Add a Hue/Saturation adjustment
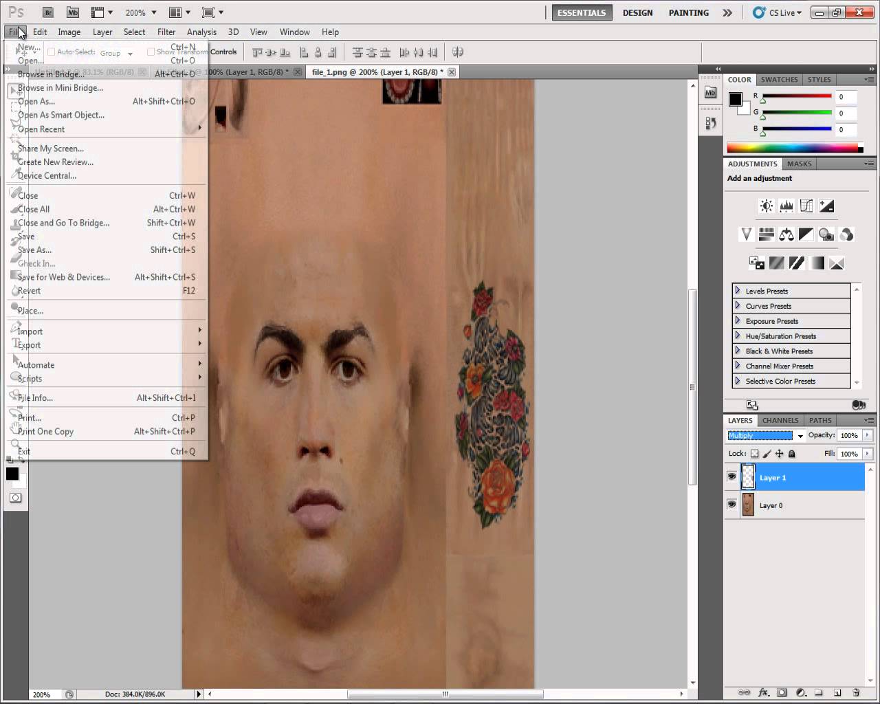This screenshot has width=880, height=704. [766, 234]
